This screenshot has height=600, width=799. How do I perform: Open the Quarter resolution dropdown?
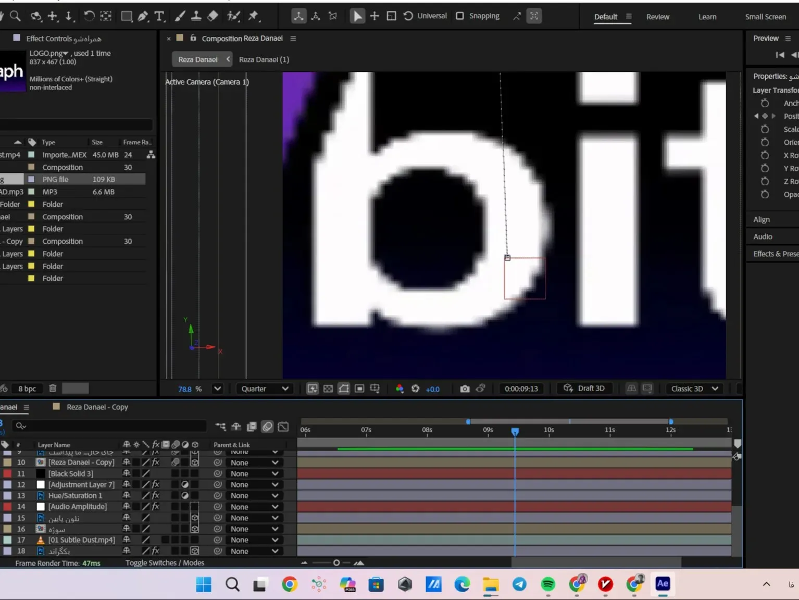(x=265, y=389)
